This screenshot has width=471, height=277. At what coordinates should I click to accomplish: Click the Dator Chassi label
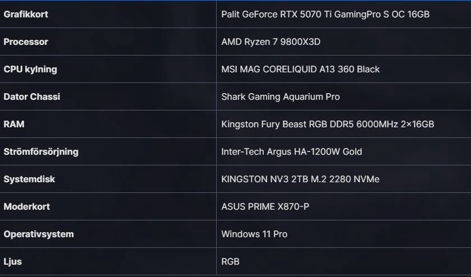32,97
